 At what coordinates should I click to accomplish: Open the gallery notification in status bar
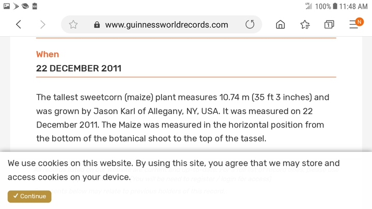point(7,6)
